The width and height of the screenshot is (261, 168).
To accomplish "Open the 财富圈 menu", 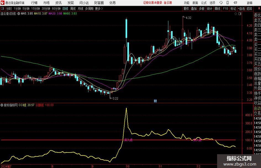I will pyautogui.click(x=99, y=3).
